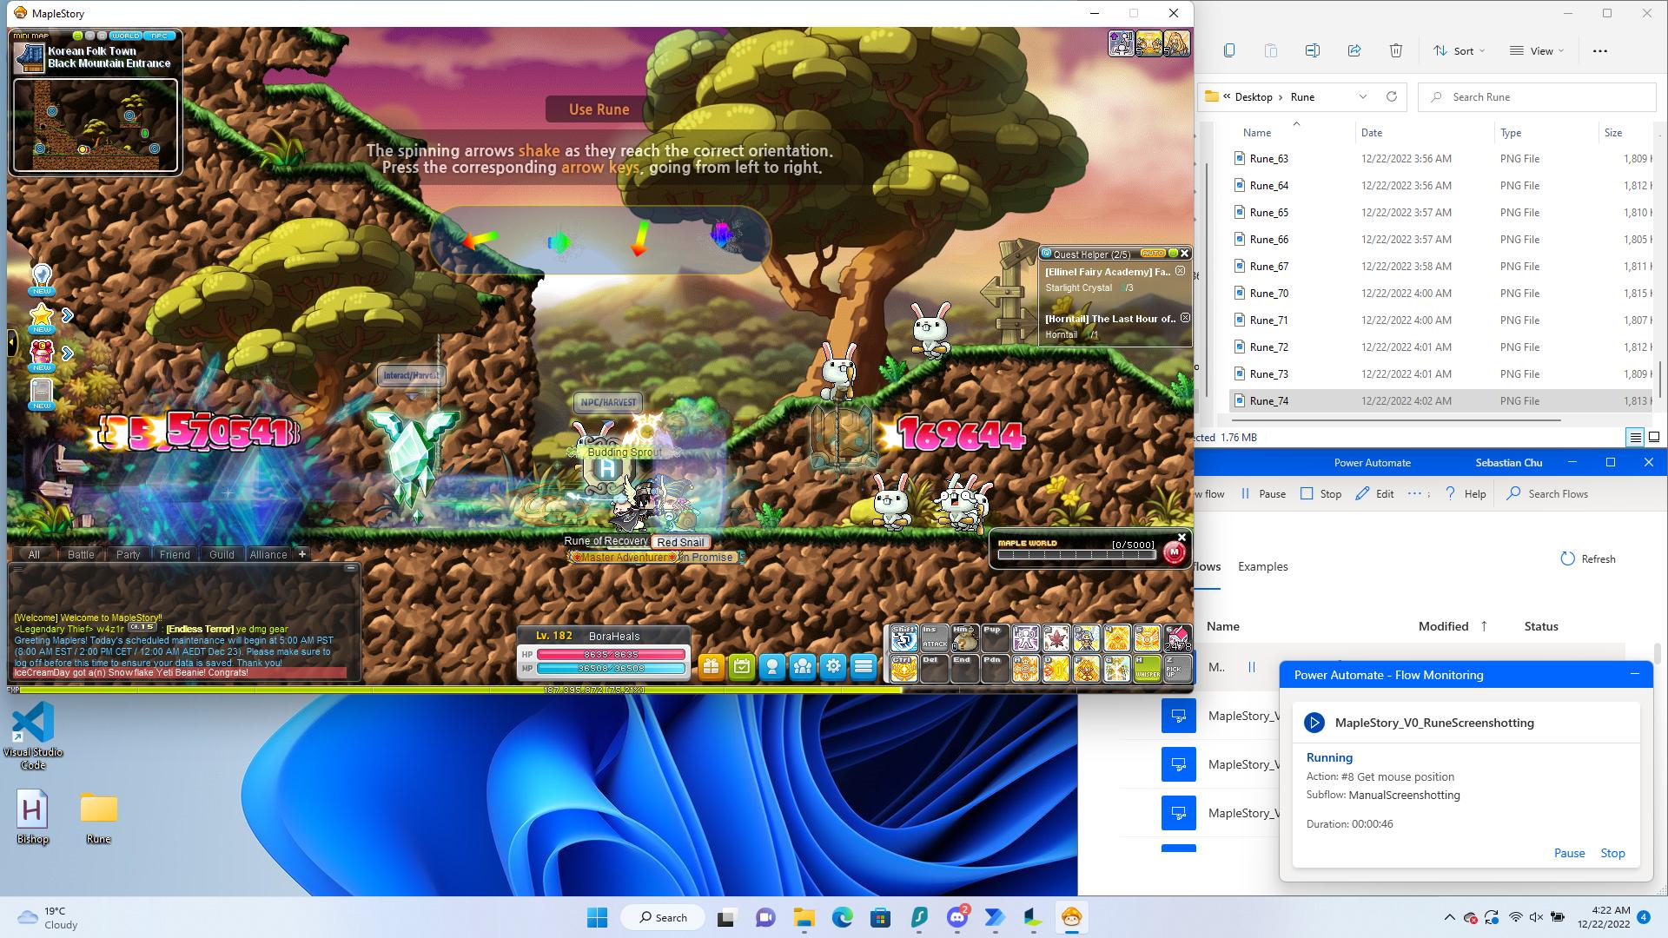This screenshot has height=938, width=1668.
Task: Open the MapleStory settings gear icon
Action: (833, 667)
